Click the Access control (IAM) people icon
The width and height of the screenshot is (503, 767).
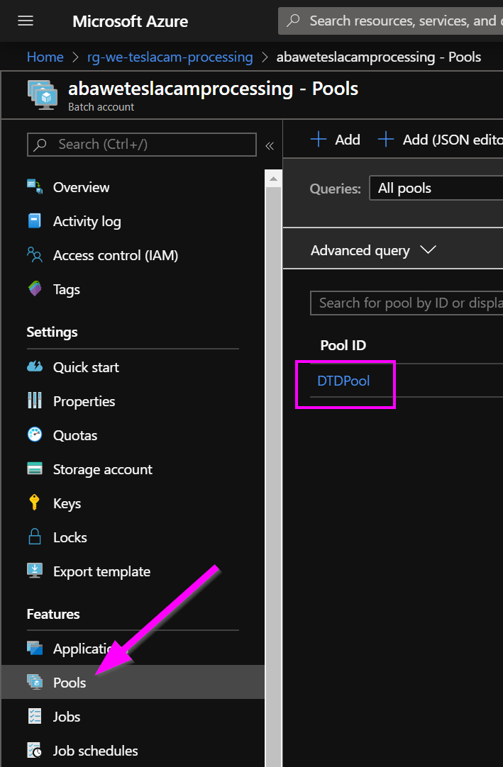(34, 255)
